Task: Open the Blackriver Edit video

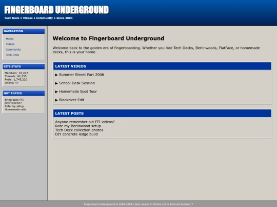Action: [71, 100]
